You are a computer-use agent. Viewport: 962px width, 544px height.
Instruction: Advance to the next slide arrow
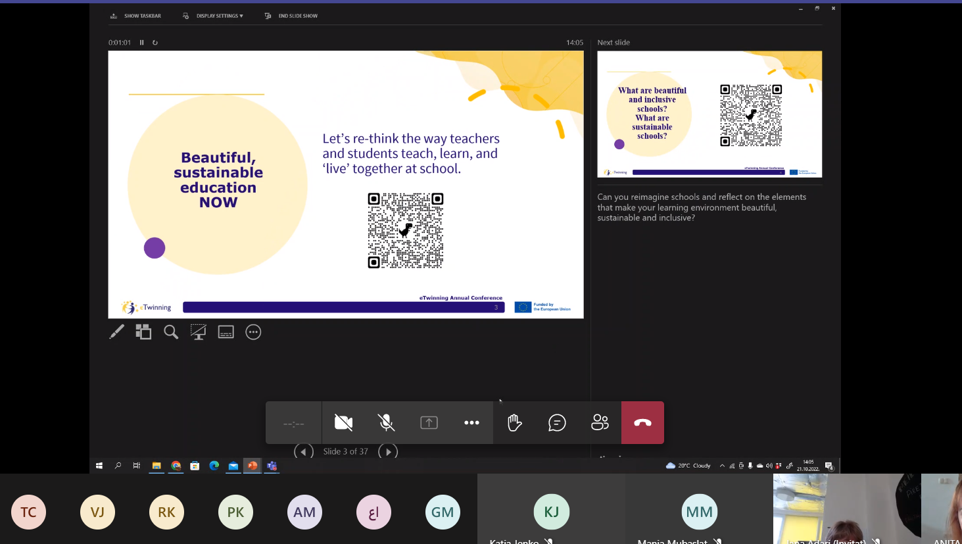click(388, 452)
